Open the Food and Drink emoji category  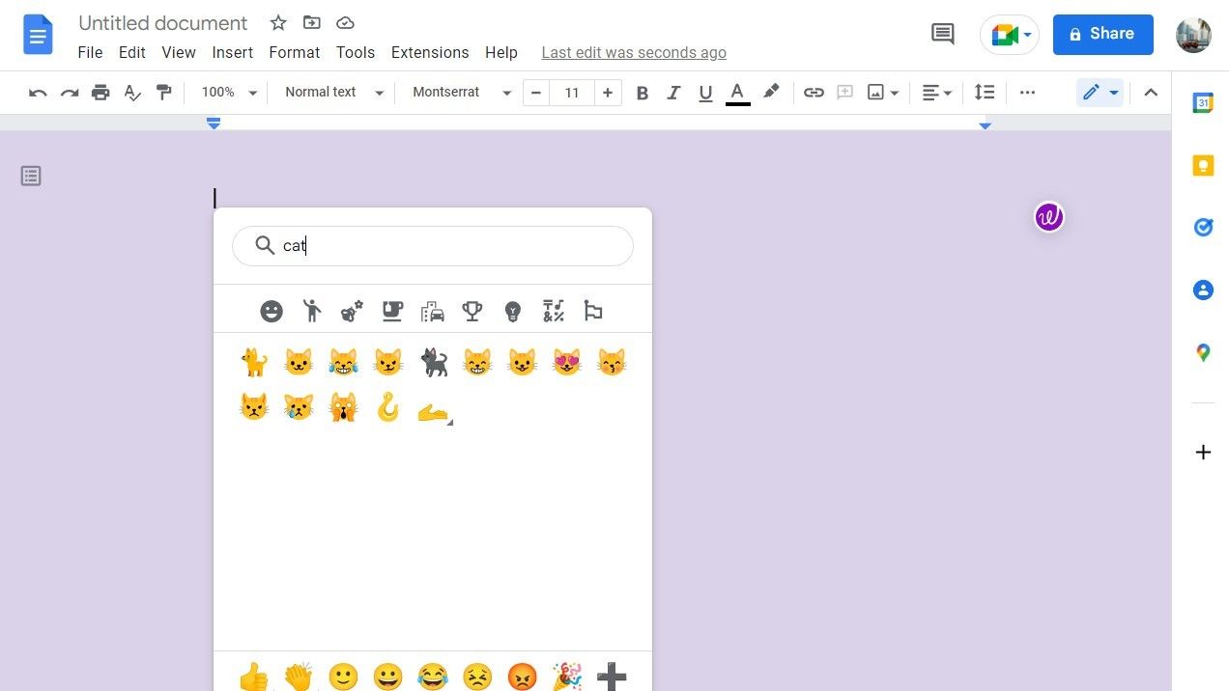pos(391,311)
